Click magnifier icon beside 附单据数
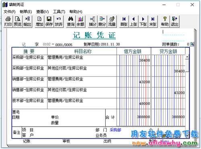The height and width of the screenshot is (149, 201). click(x=192, y=44)
